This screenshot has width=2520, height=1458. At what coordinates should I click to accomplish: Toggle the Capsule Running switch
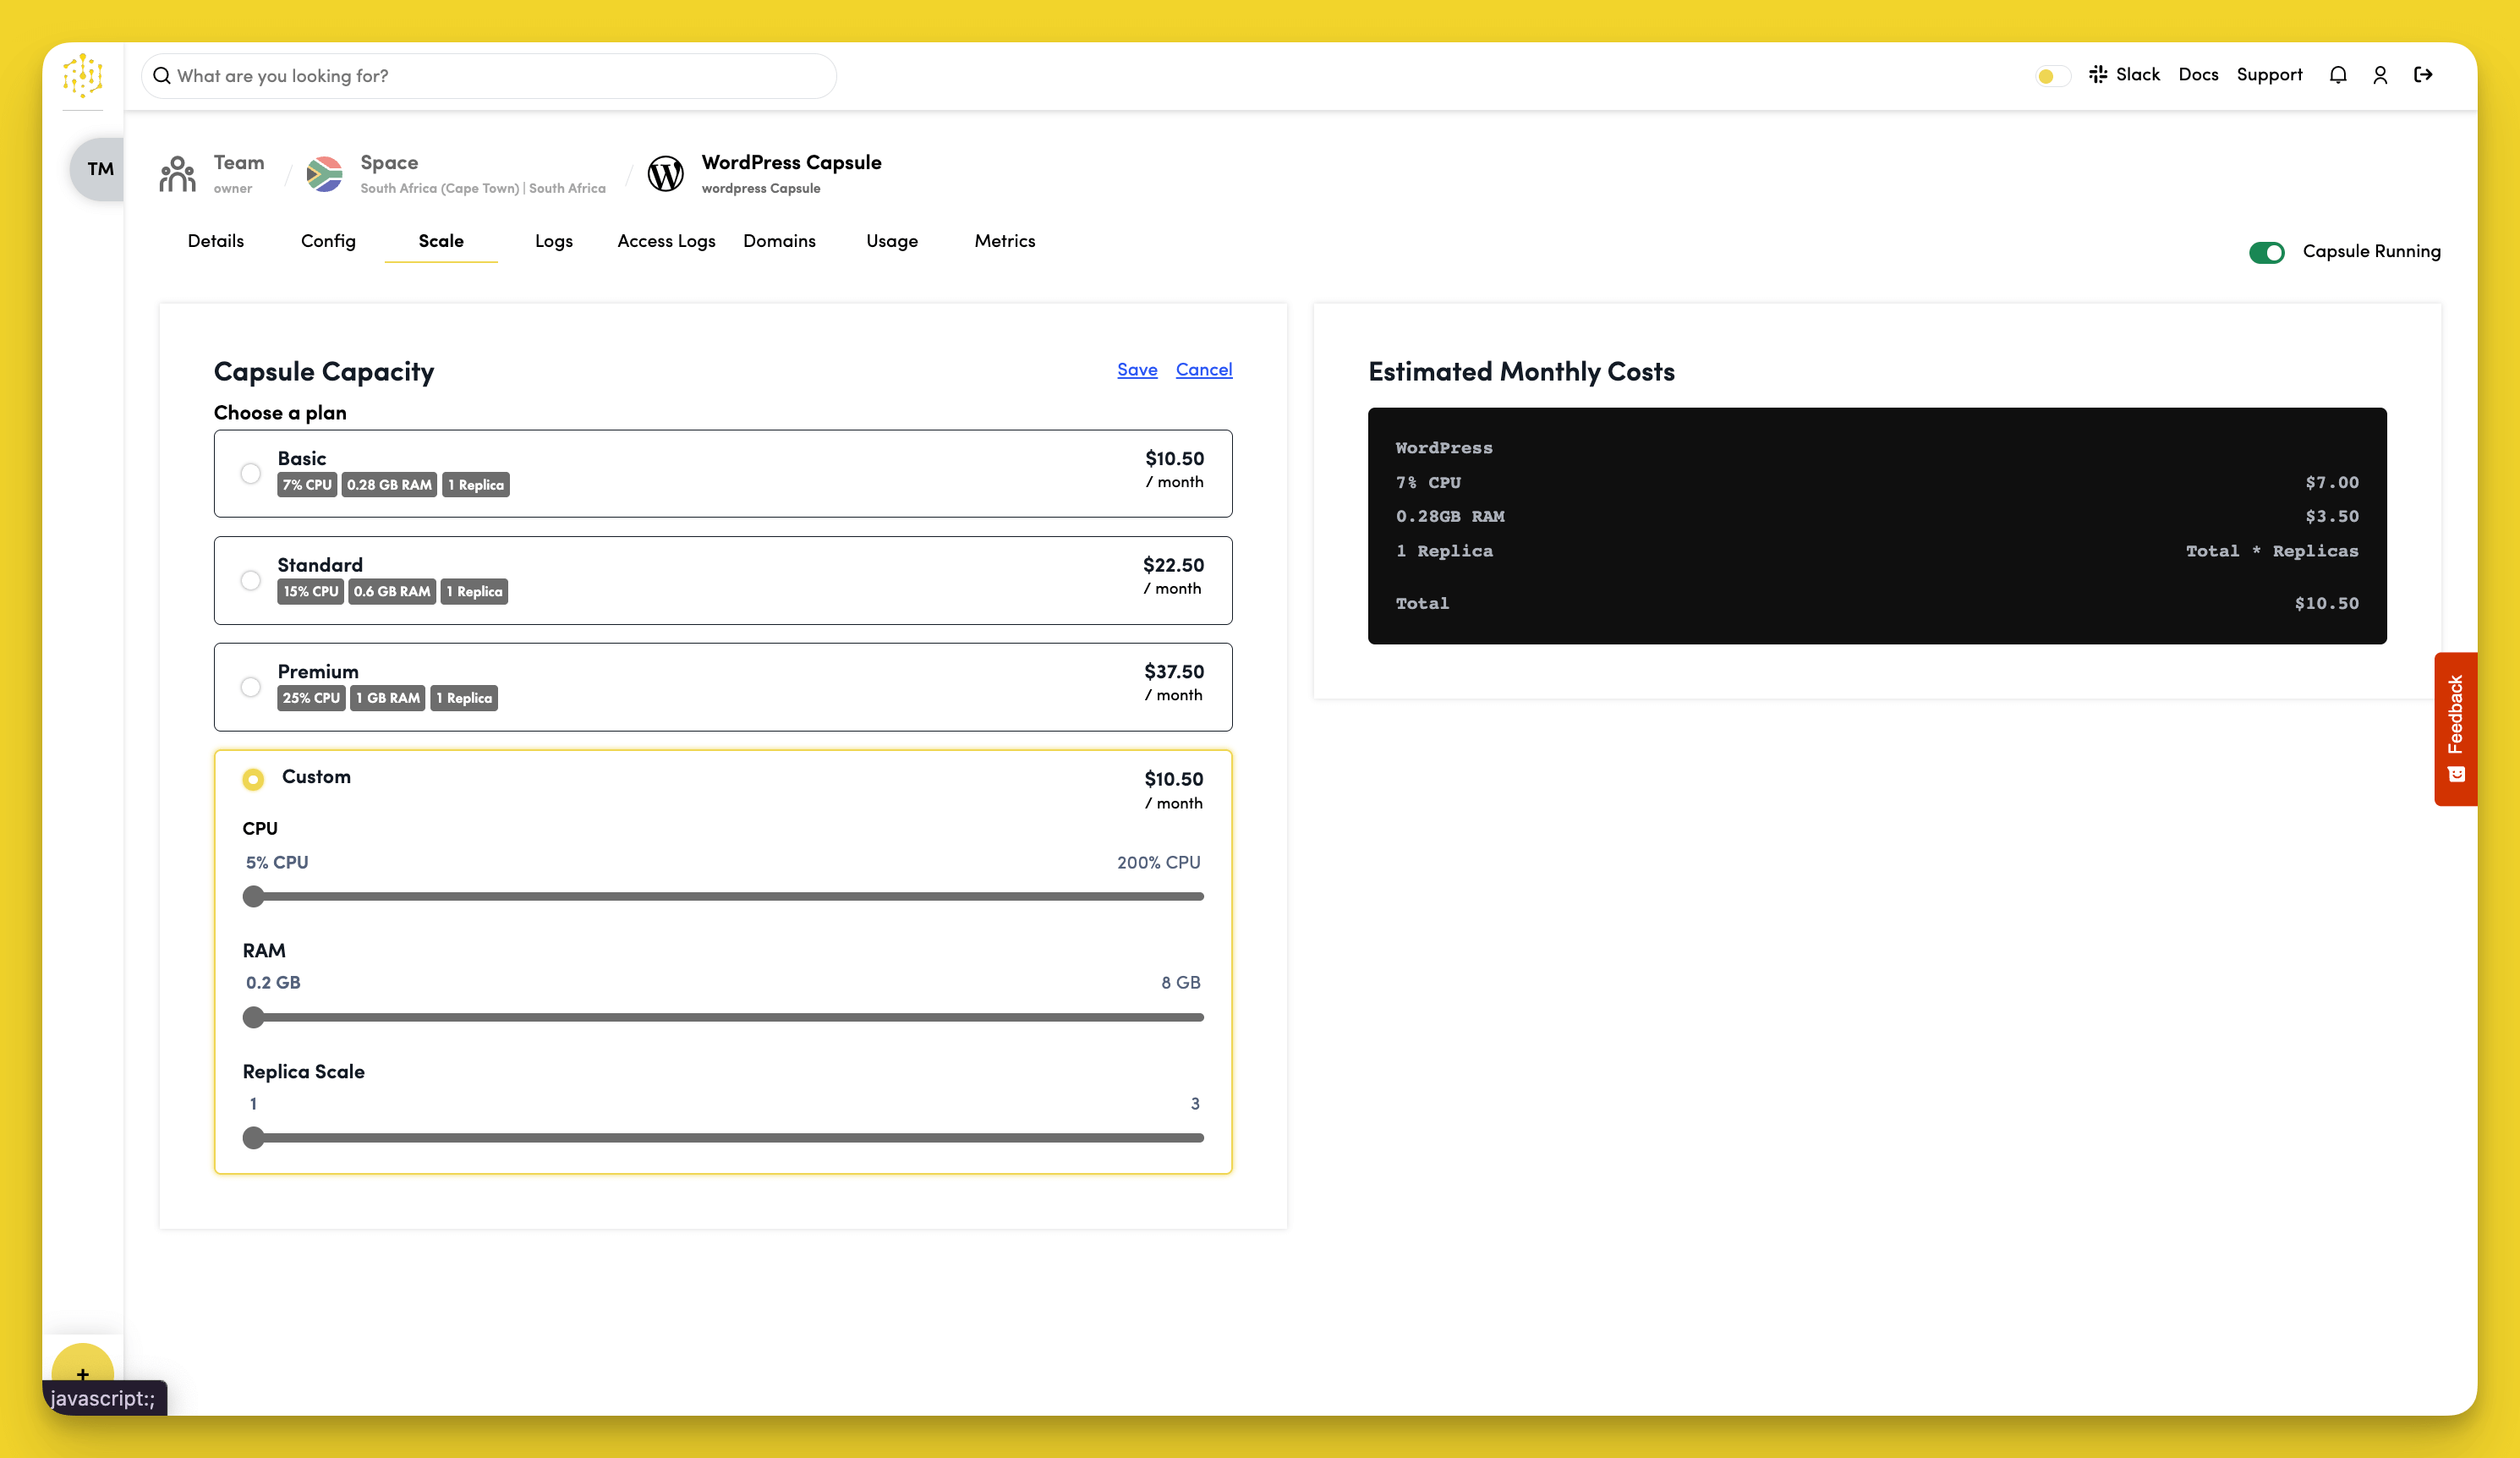[x=2267, y=252]
